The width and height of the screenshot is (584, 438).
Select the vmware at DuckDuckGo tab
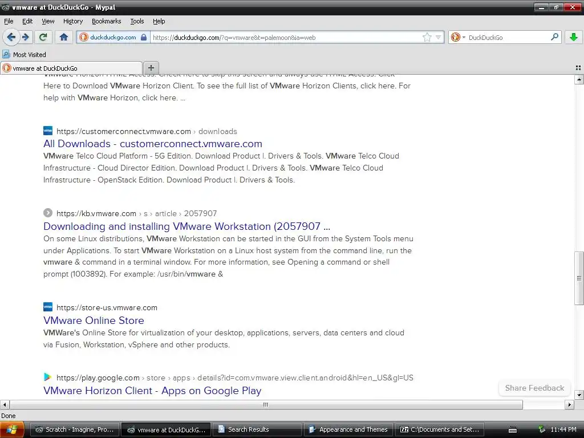click(x=71, y=68)
